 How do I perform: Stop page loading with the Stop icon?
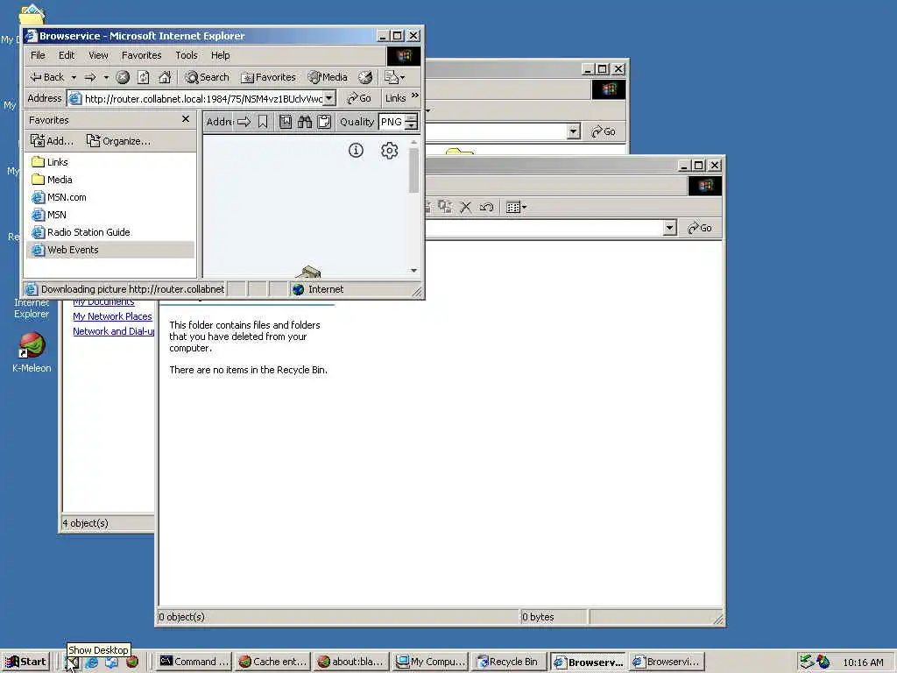tap(123, 77)
